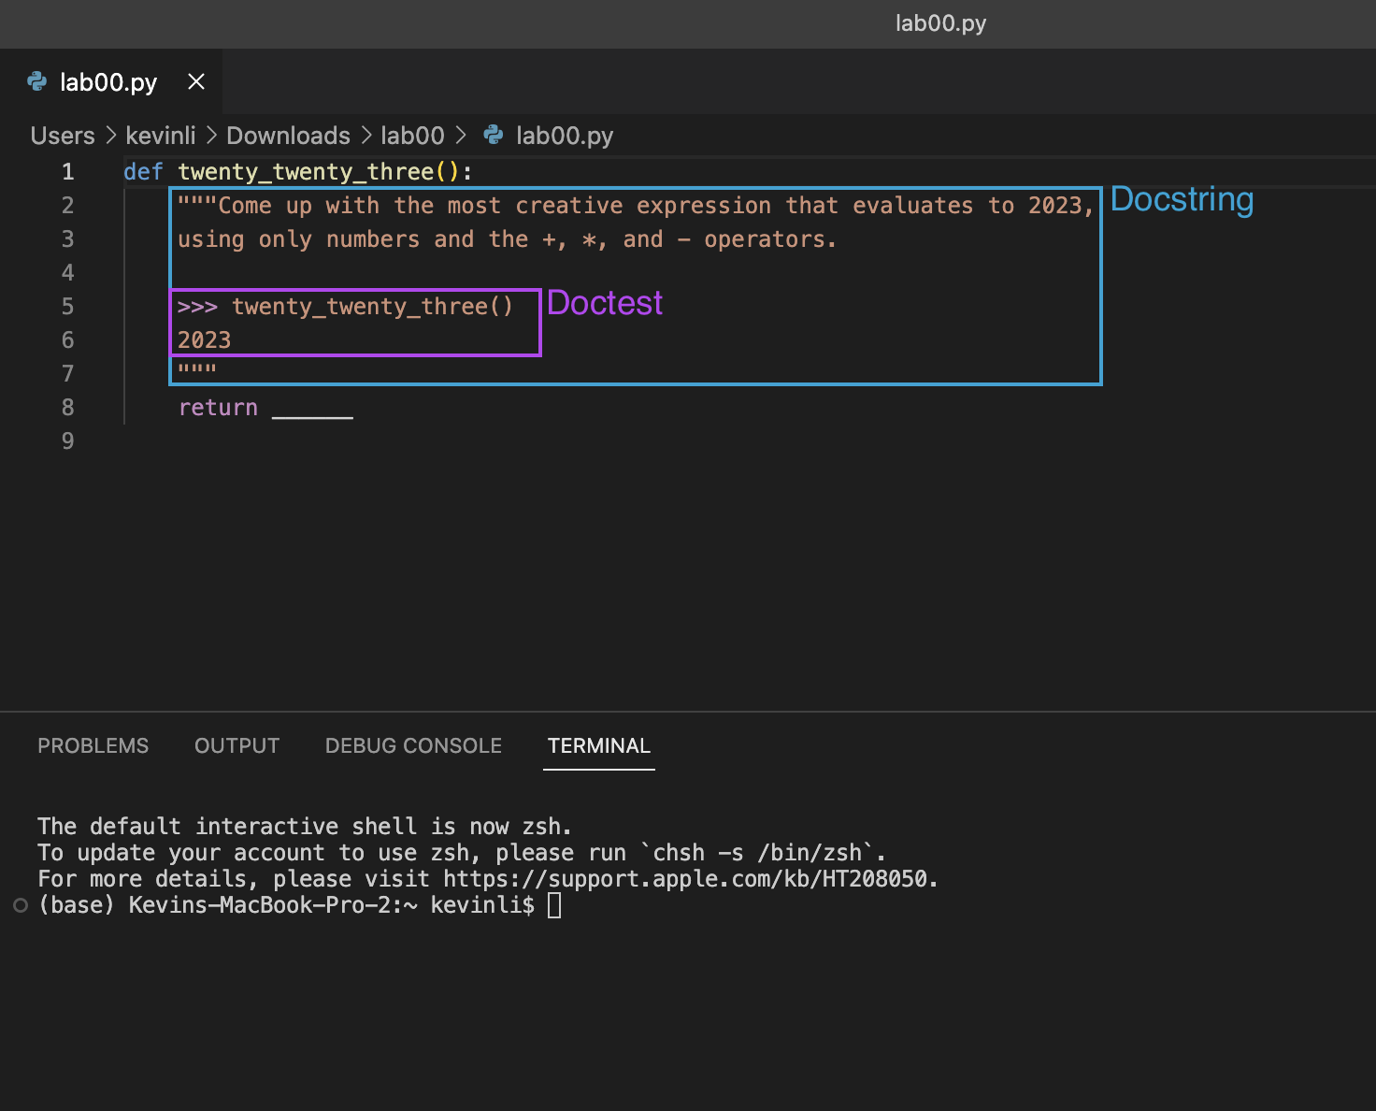Select line number 8 in the gutter
Image resolution: width=1376 pixels, height=1111 pixels.
(x=67, y=408)
